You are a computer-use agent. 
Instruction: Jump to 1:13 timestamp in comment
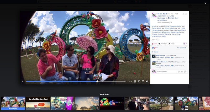pos(167,56)
